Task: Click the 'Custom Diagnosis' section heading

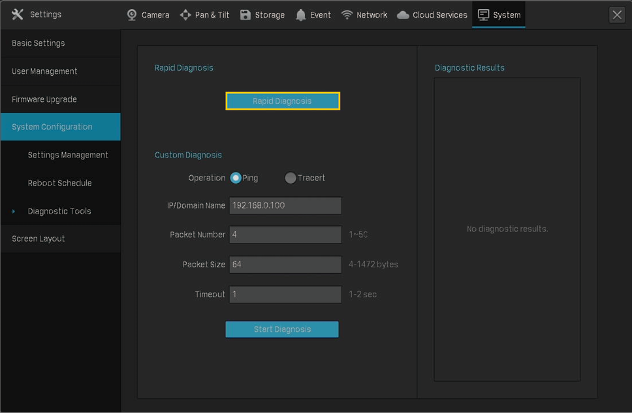Action: 188,155
